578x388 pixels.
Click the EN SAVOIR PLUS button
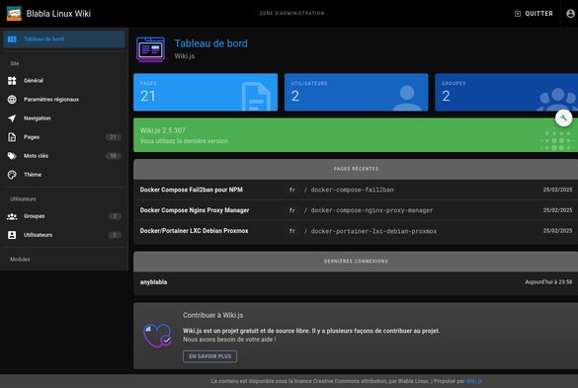tap(209, 356)
